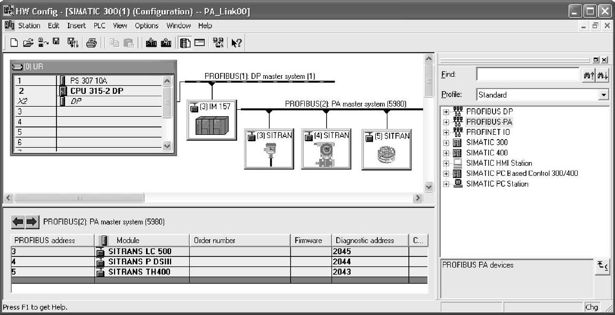Click the search downward binoculars button
The width and height of the screenshot is (615, 315).
(602, 75)
